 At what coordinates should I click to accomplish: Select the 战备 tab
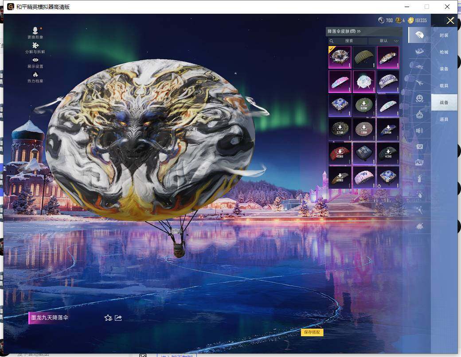[444, 102]
